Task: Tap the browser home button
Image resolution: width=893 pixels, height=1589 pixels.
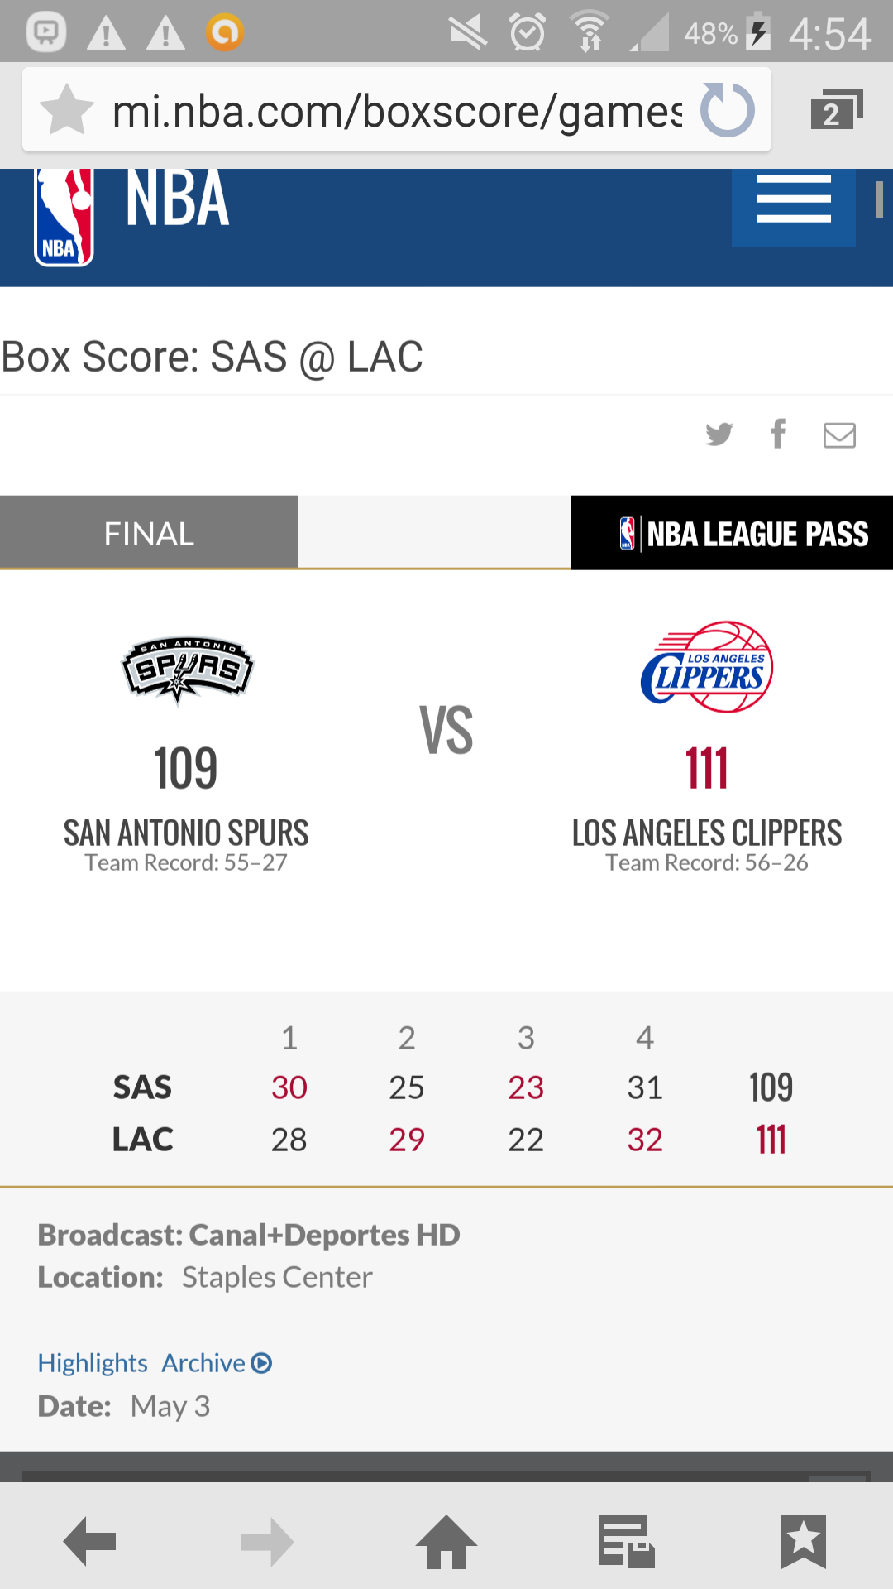Action: tap(446, 1541)
